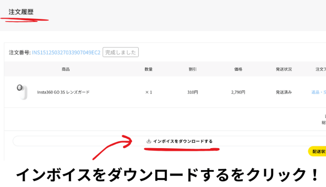The image size is (326, 187).
Task: Click the 数量 column header
Action: 149,69
